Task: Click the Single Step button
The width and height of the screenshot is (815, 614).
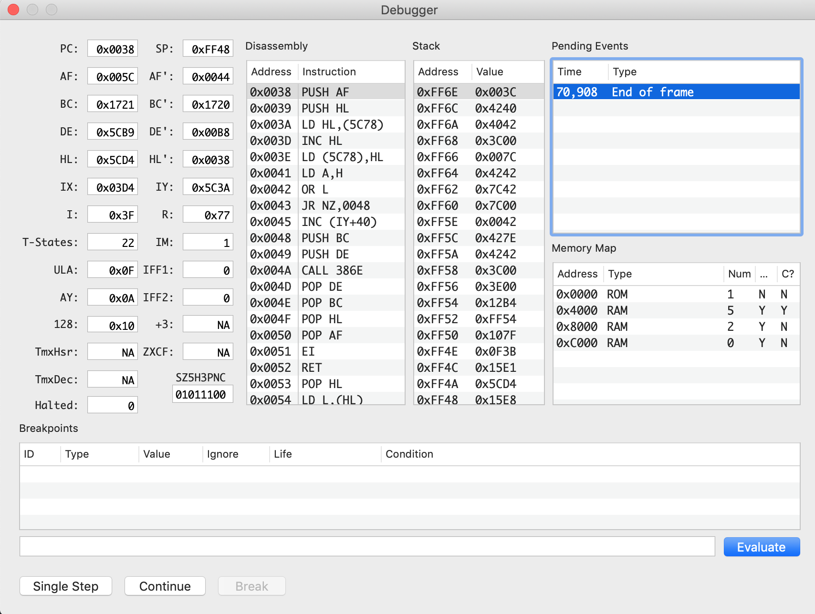Action: [66, 586]
